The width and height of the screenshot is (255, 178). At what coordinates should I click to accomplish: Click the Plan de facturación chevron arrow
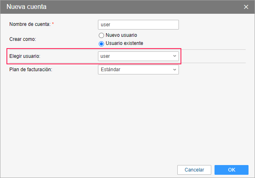click(174, 70)
